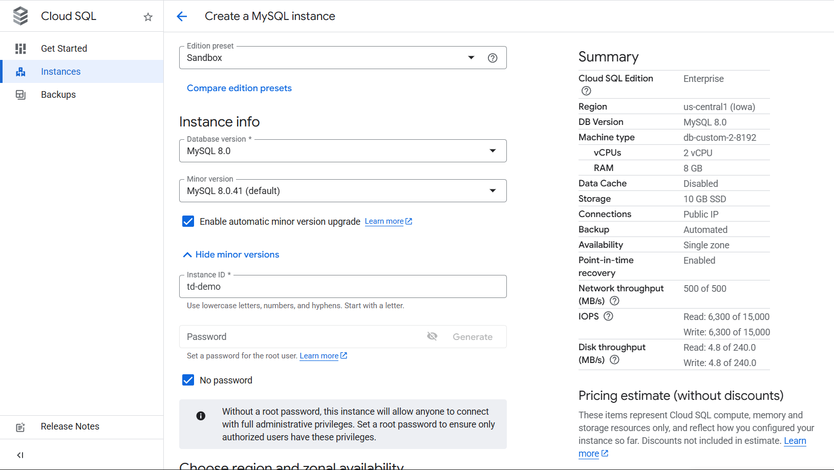Collapse the Hide minor versions section
This screenshot has height=470, width=834.
point(231,254)
